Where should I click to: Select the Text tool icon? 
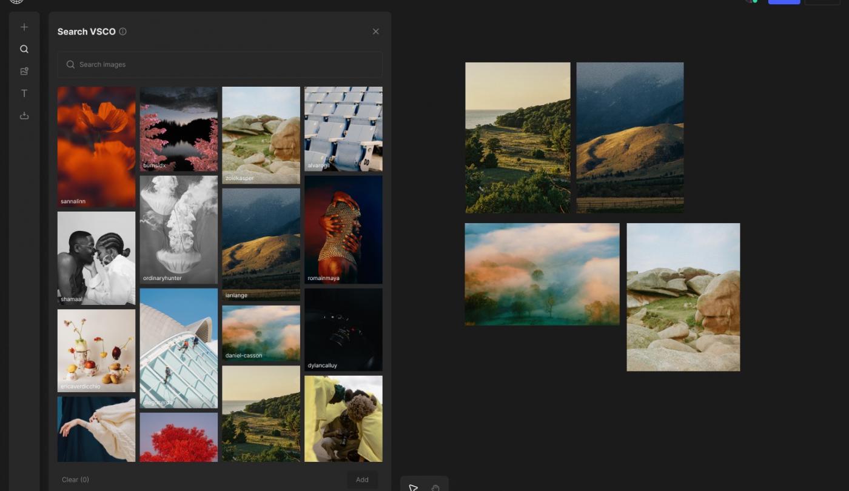click(x=24, y=93)
